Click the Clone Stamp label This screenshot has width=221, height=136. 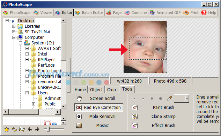(x=163, y=116)
